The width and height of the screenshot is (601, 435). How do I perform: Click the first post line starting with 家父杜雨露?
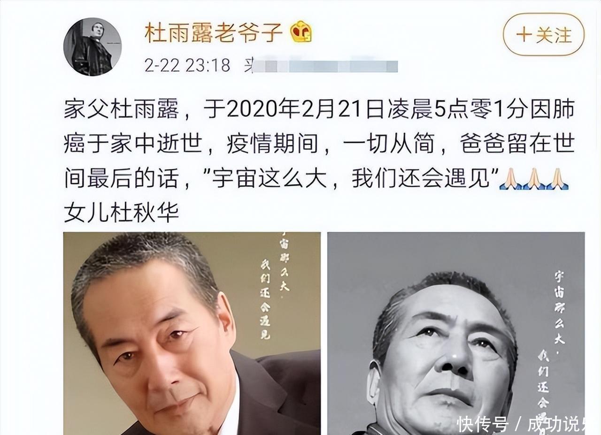[x=319, y=110]
